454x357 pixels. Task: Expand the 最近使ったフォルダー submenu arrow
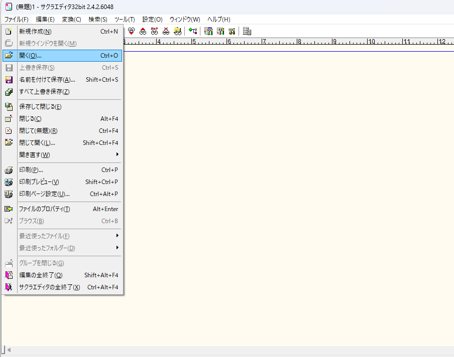click(x=118, y=248)
